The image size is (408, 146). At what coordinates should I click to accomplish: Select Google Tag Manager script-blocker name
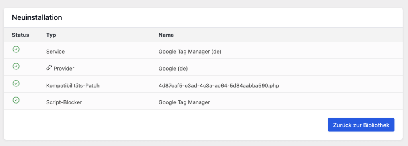point(184,102)
